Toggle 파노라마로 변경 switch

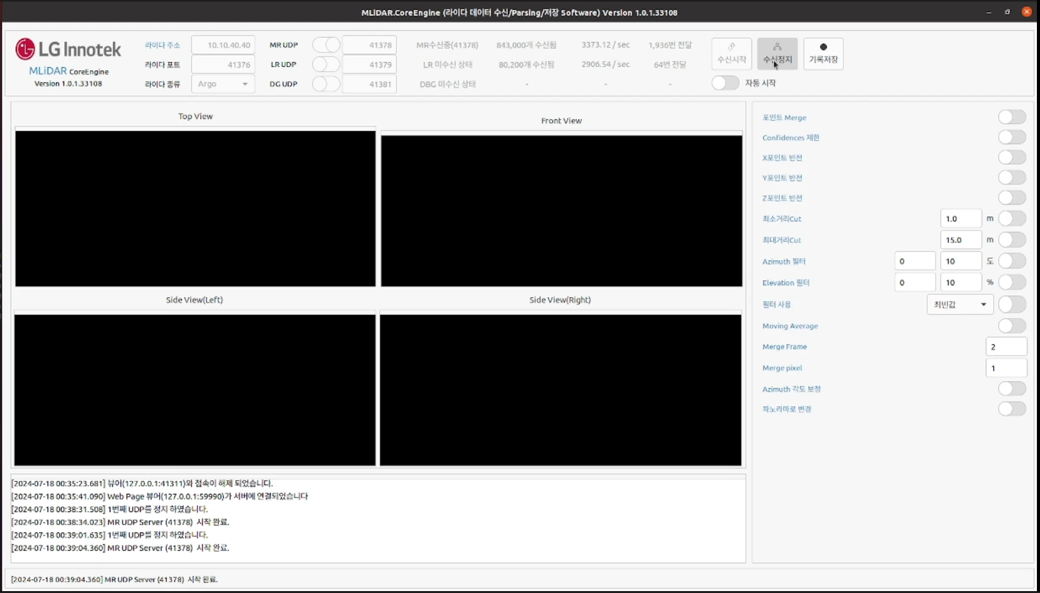click(1012, 409)
